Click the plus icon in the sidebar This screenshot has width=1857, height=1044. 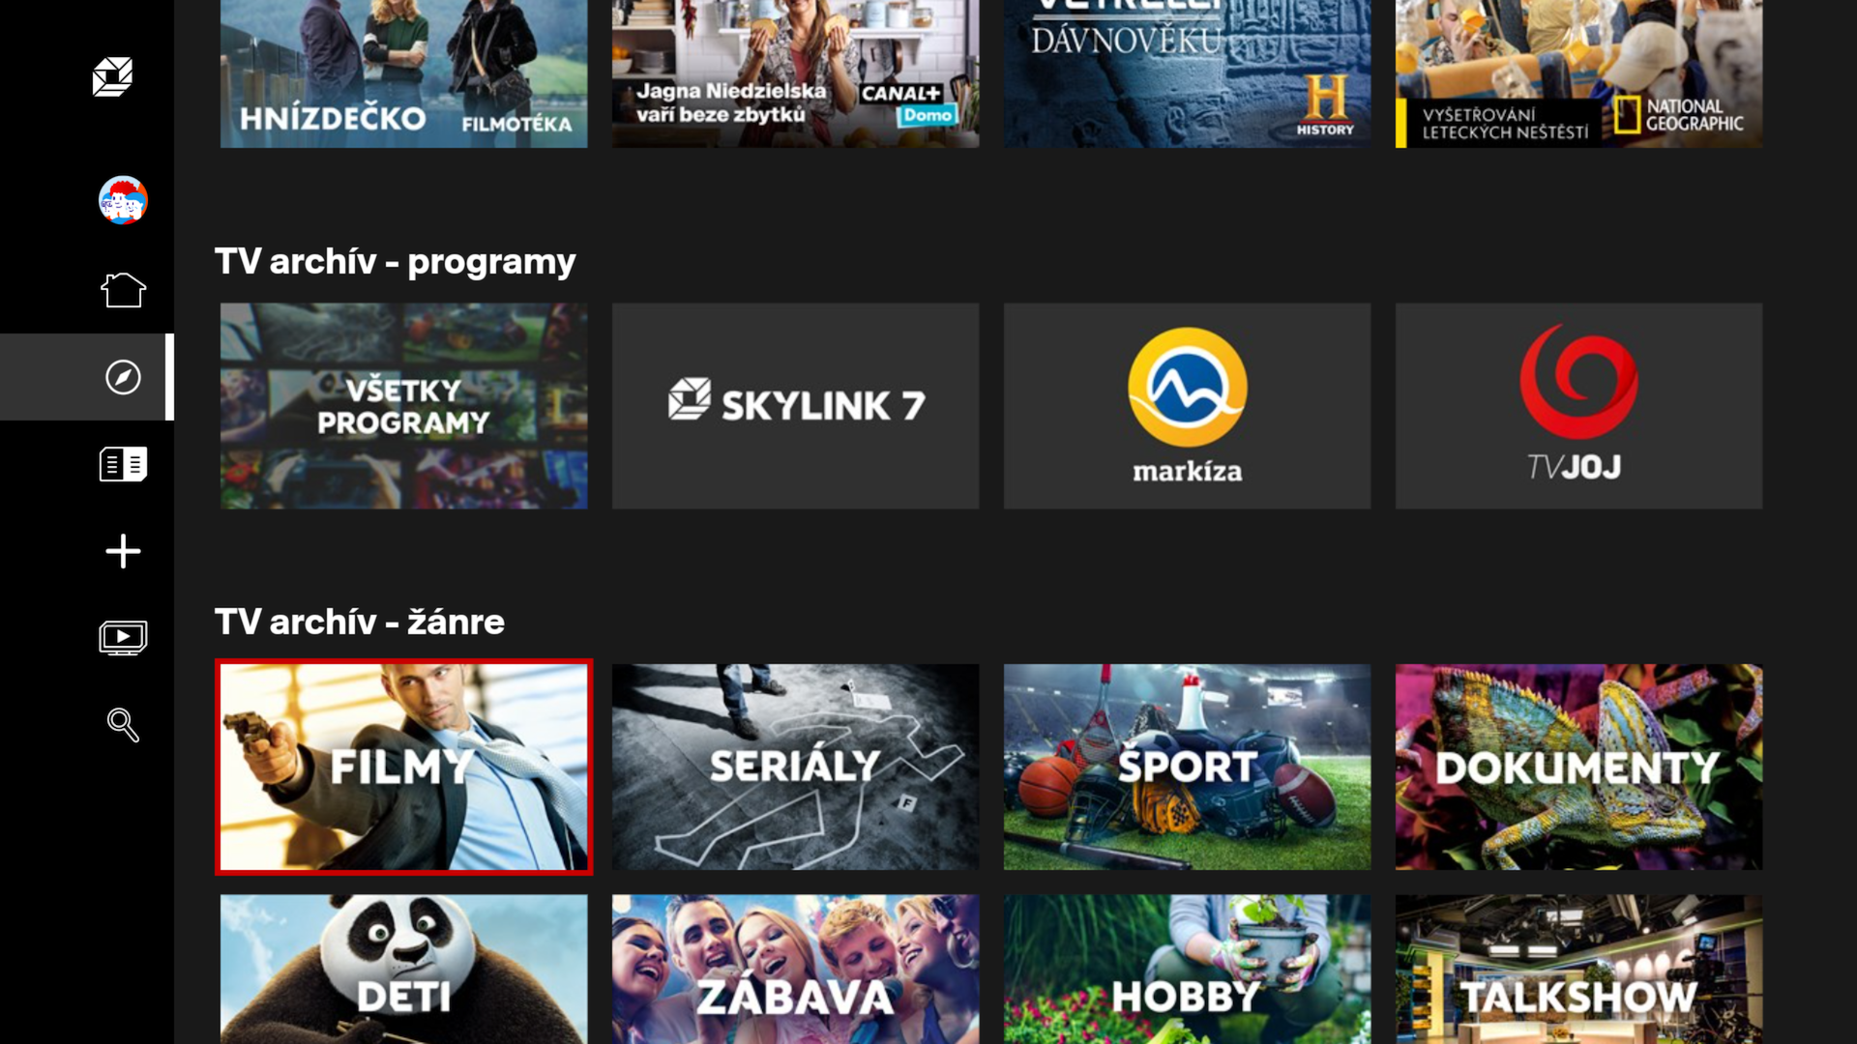[122, 551]
